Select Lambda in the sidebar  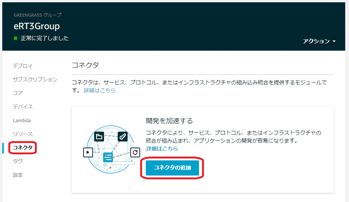(x=22, y=120)
